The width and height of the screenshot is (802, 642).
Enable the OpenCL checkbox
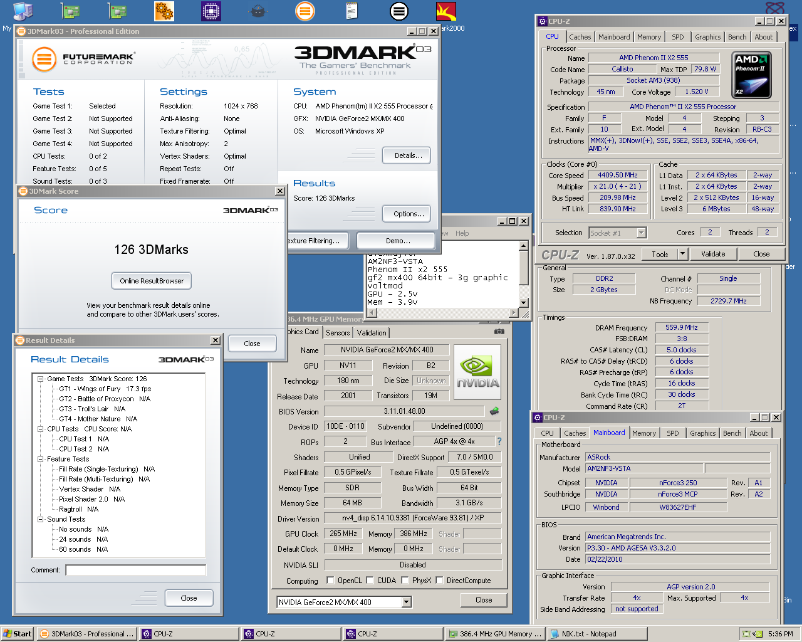(x=330, y=581)
